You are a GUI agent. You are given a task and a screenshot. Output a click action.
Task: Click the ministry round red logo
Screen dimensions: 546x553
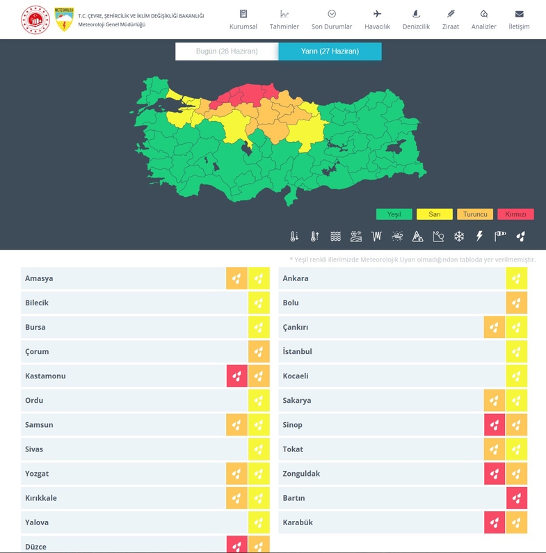point(35,19)
